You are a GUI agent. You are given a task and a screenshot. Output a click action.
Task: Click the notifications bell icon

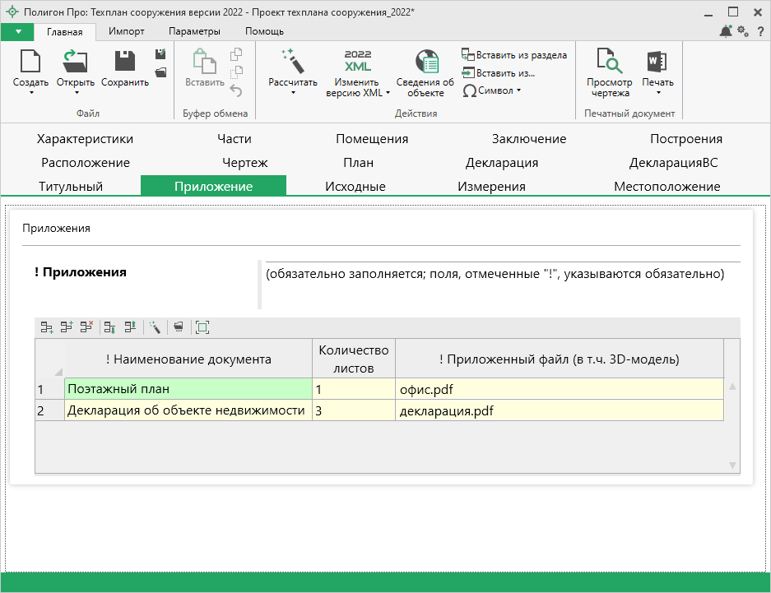(725, 31)
